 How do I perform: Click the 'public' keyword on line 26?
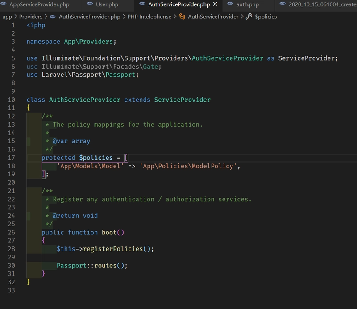point(53,233)
